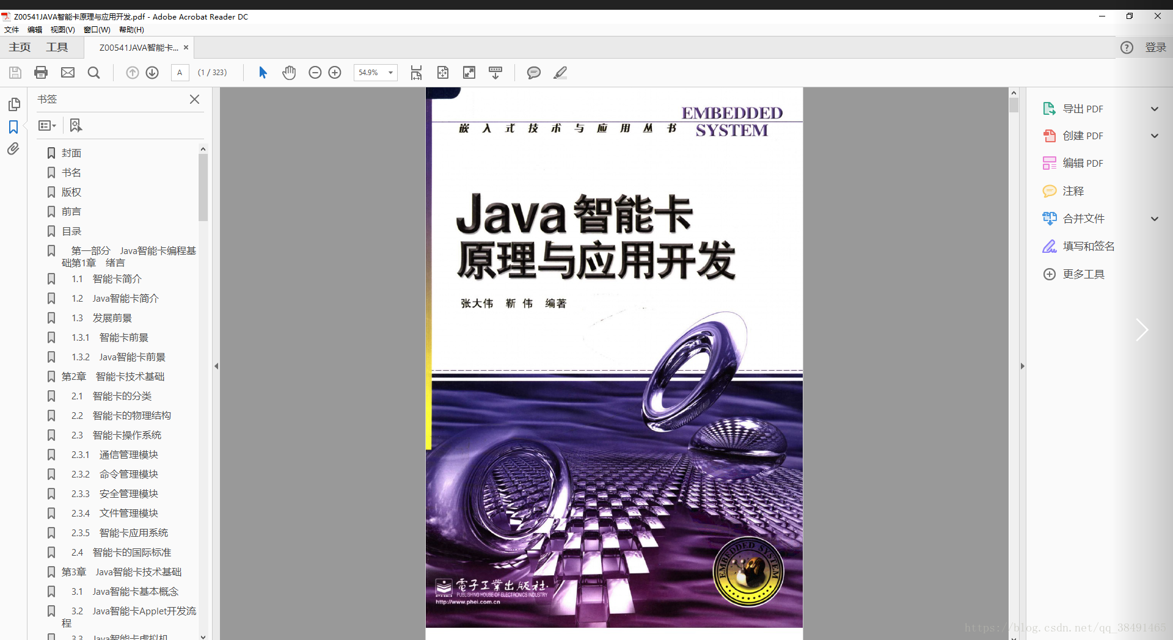Jump to 1.1 智能卡简介 bookmark
Viewport: 1173px width, 640px height.
(106, 279)
